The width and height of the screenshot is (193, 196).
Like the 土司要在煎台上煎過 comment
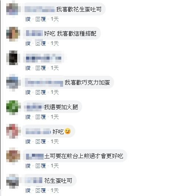click(28, 166)
